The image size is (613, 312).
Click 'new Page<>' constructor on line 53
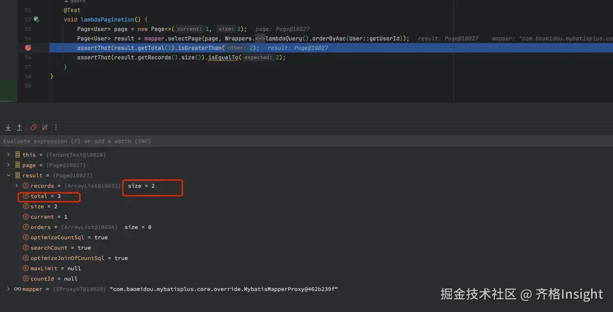pos(156,29)
